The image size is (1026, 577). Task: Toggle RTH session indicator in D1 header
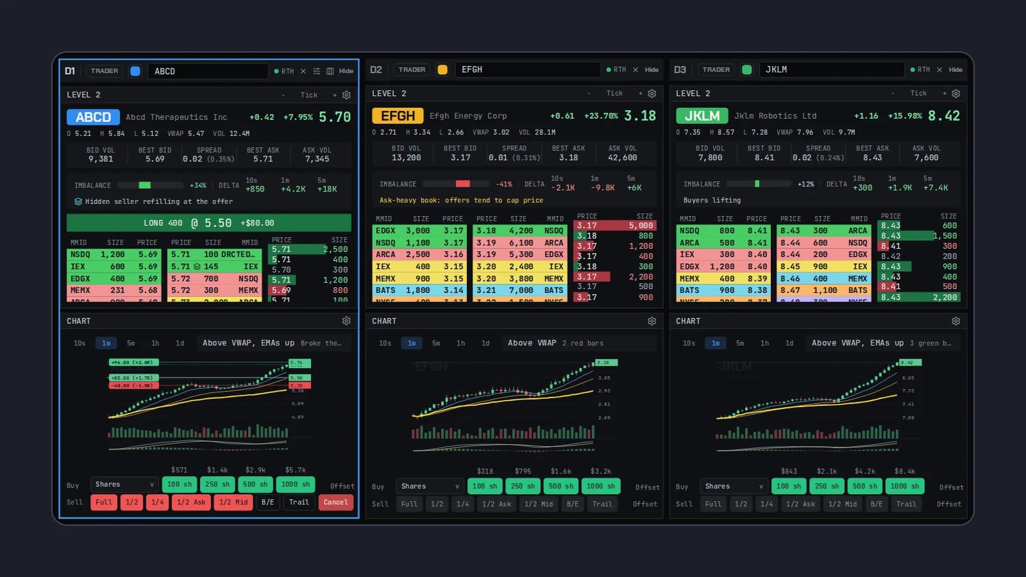click(284, 71)
